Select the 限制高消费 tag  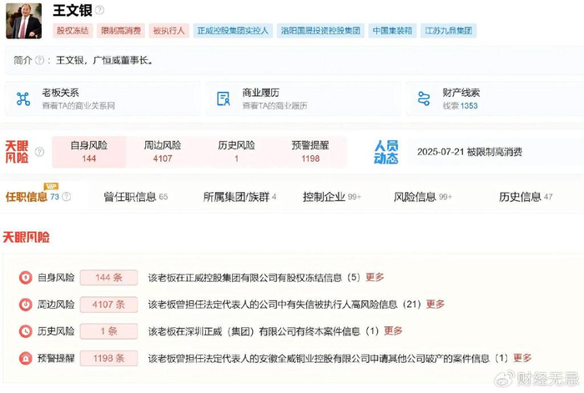click(x=121, y=31)
